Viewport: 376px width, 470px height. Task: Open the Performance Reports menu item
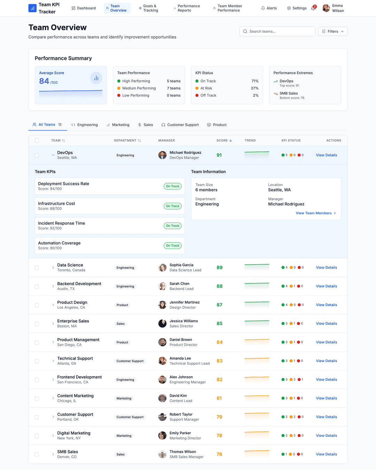[187, 8]
